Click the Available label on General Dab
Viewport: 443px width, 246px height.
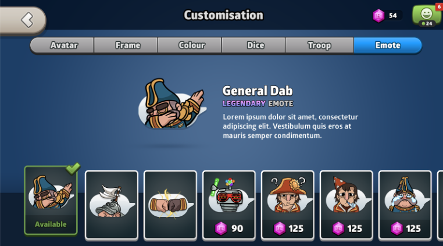51,224
